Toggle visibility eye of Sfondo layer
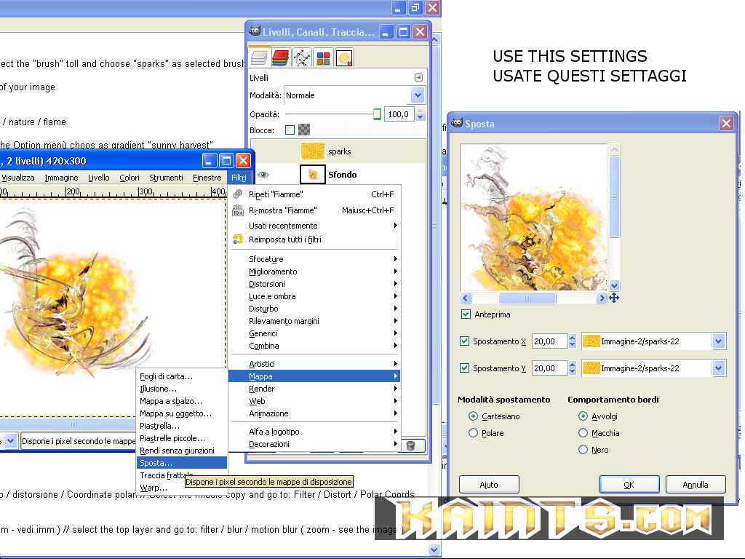 tap(263, 175)
